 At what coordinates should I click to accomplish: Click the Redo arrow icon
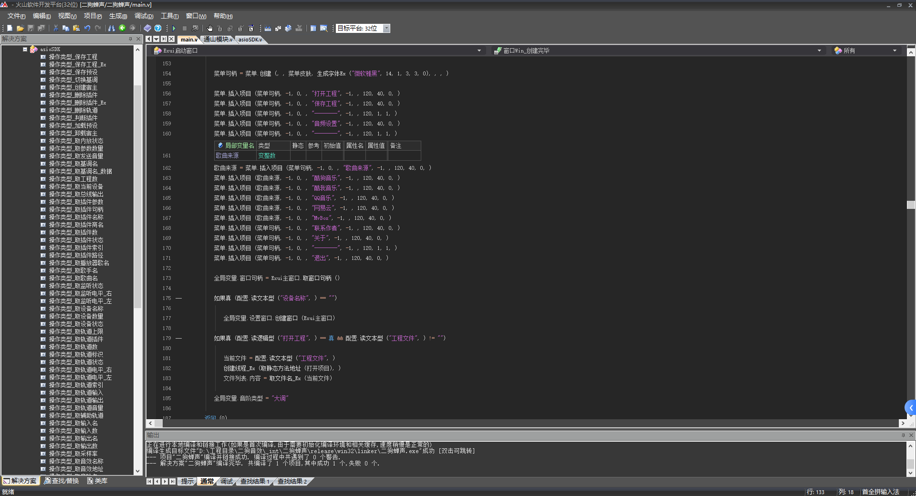(98, 28)
